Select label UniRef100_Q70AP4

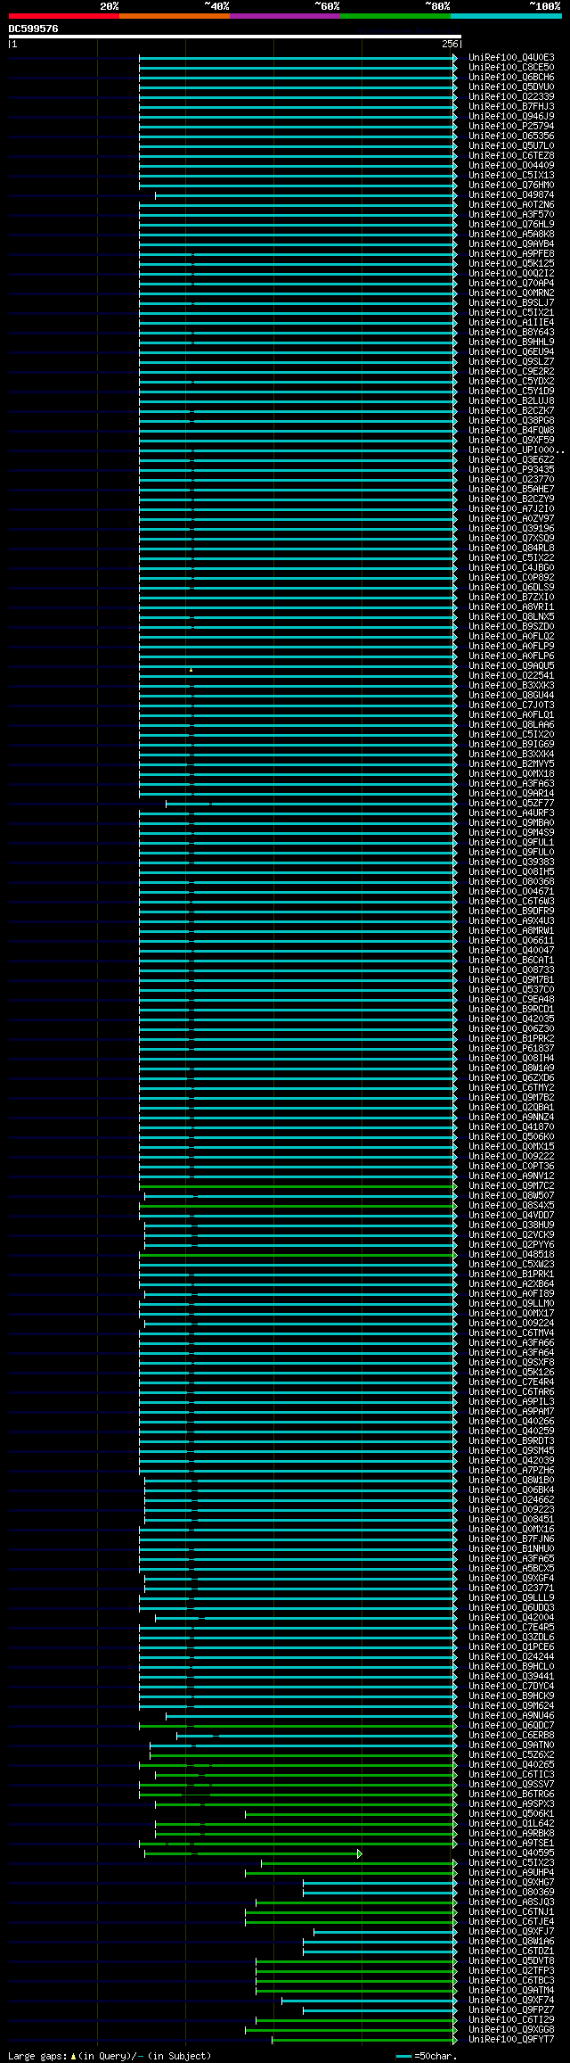pos(511,284)
